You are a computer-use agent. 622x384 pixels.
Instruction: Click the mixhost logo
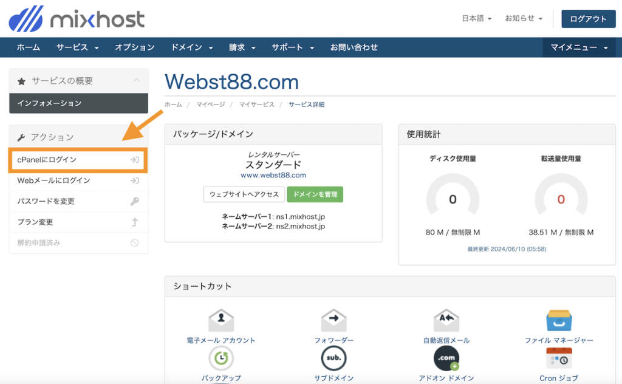[x=75, y=19]
